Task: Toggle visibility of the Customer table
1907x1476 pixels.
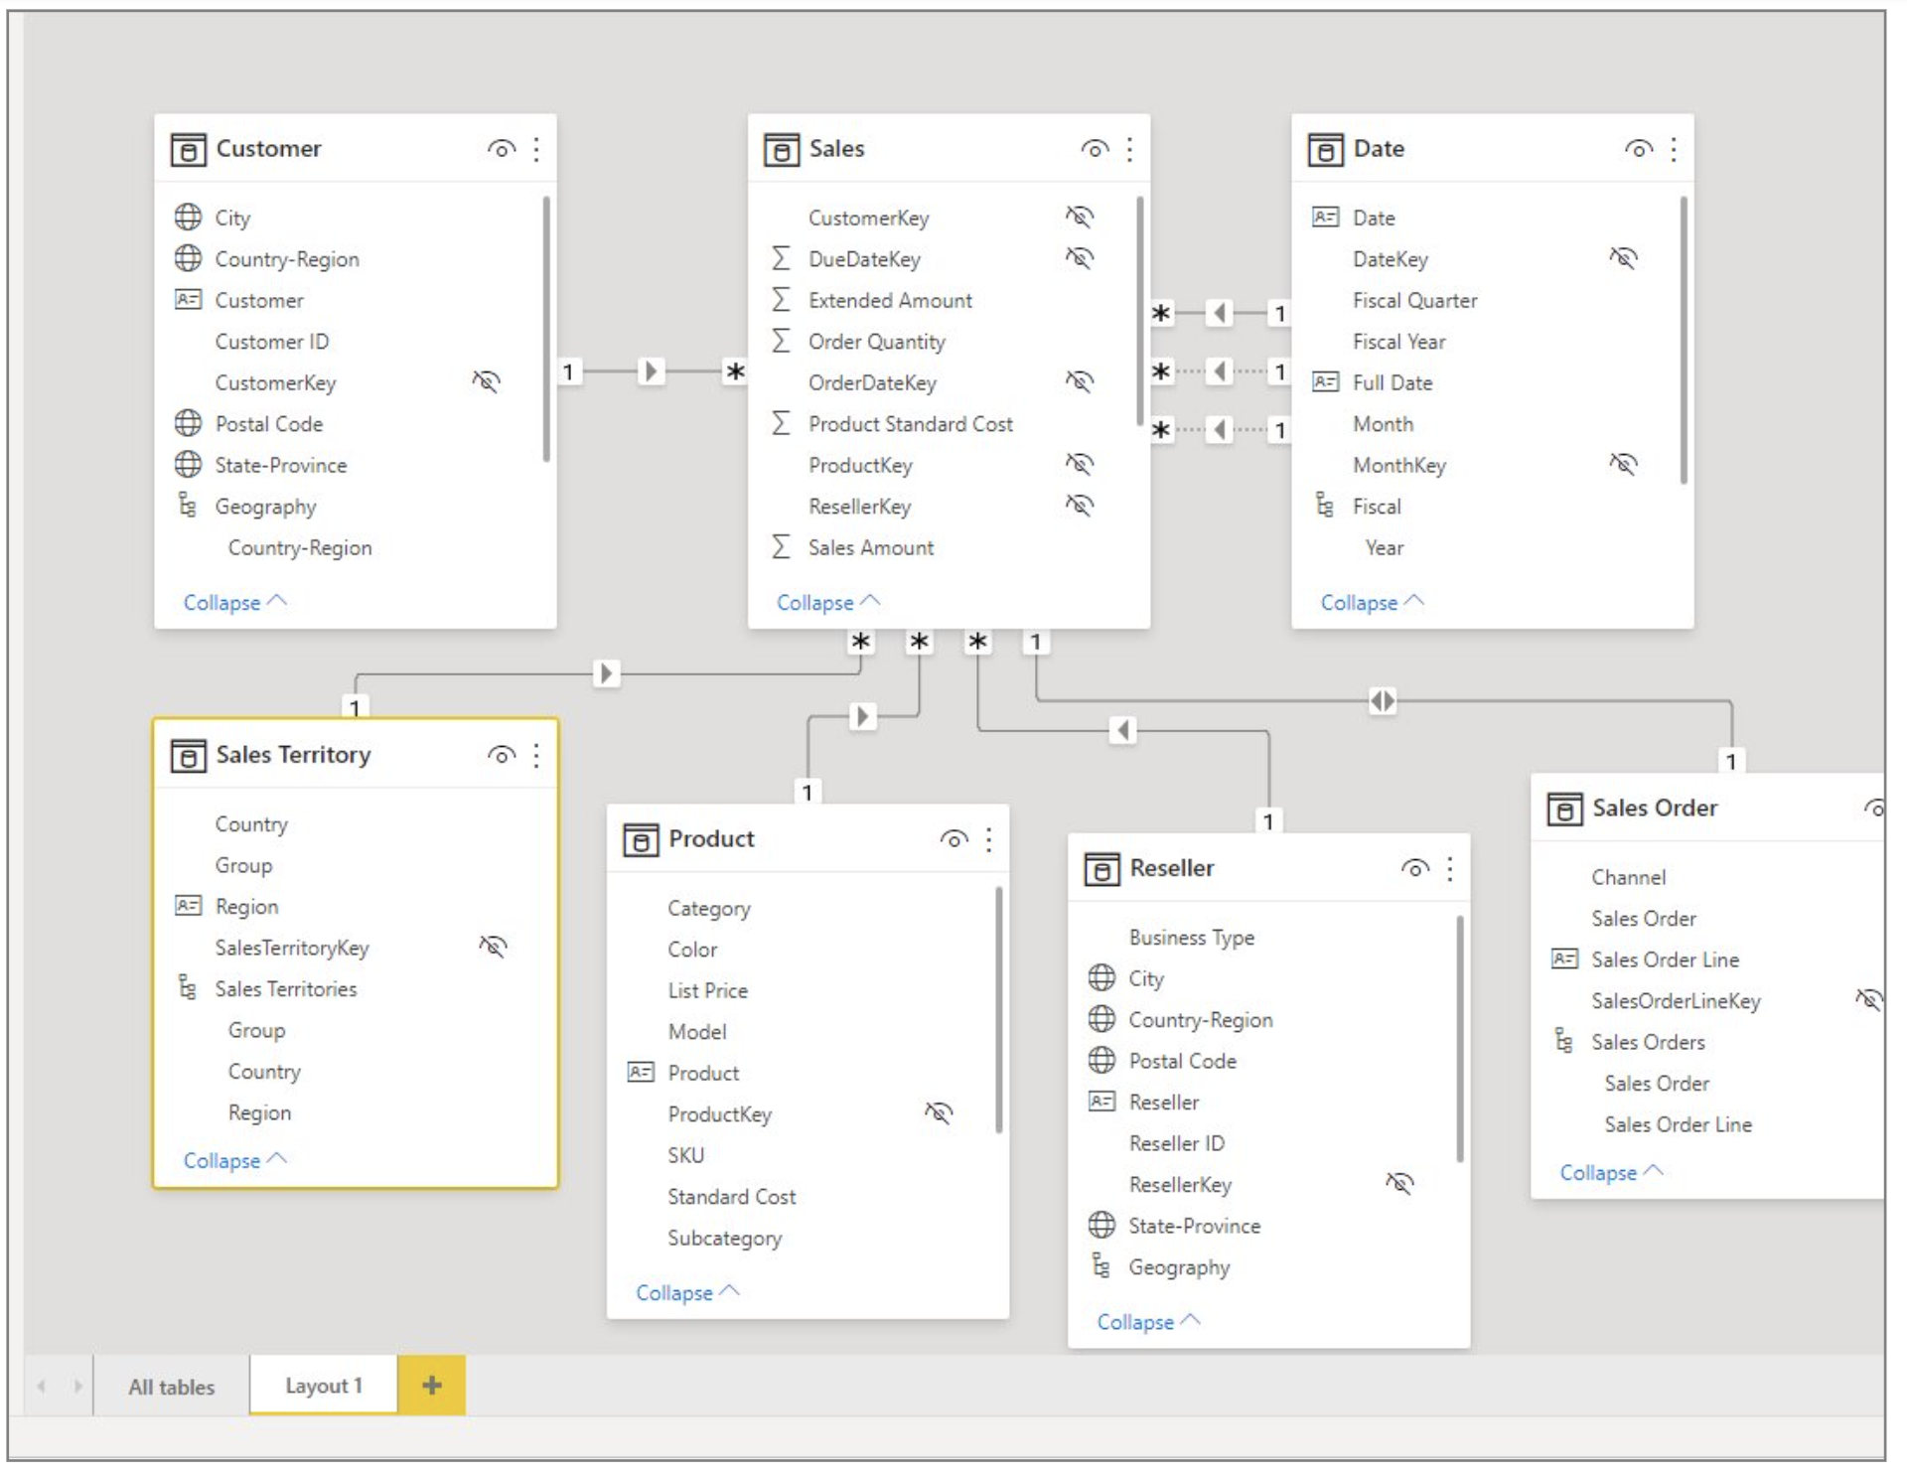Action: pyautogui.click(x=502, y=149)
